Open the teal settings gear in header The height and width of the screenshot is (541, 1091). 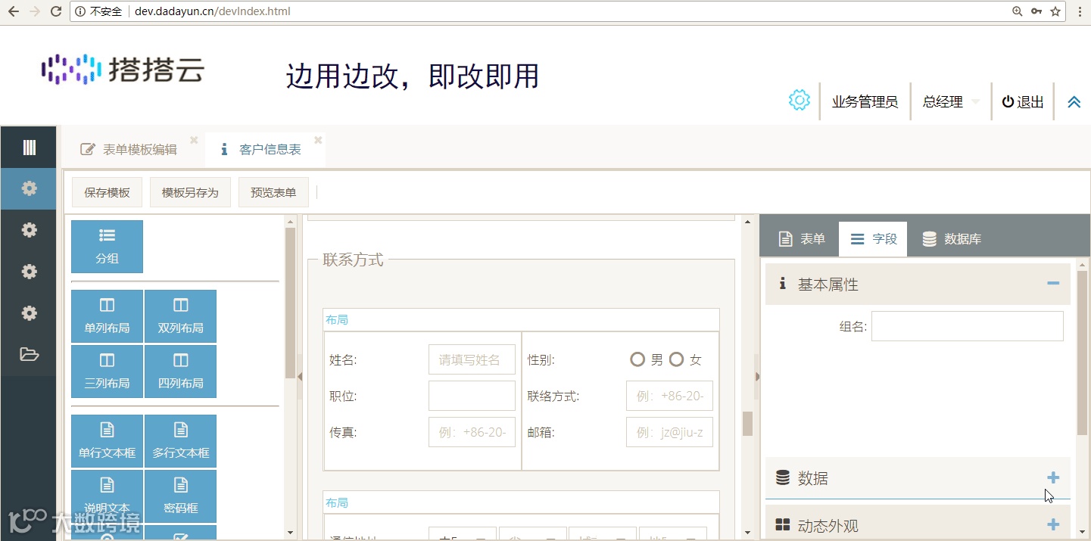click(x=799, y=100)
